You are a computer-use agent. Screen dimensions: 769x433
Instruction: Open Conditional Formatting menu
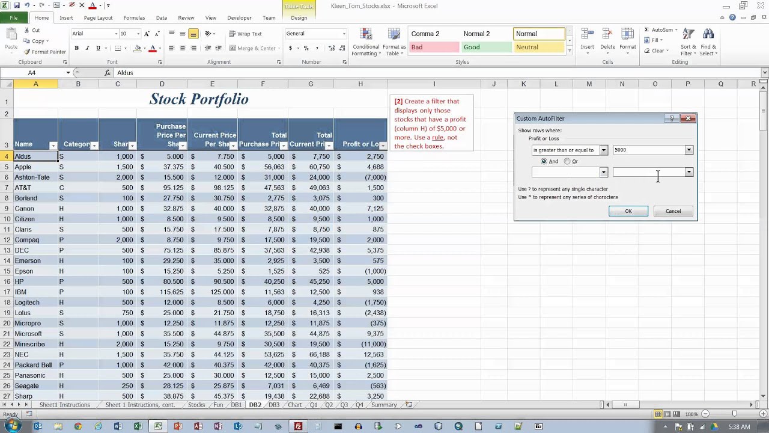point(366,42)
